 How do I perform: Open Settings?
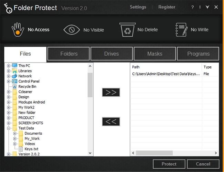pos(138,7)
